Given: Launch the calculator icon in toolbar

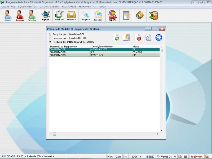Looking at the screenshot, I should [x=126, y=15].
